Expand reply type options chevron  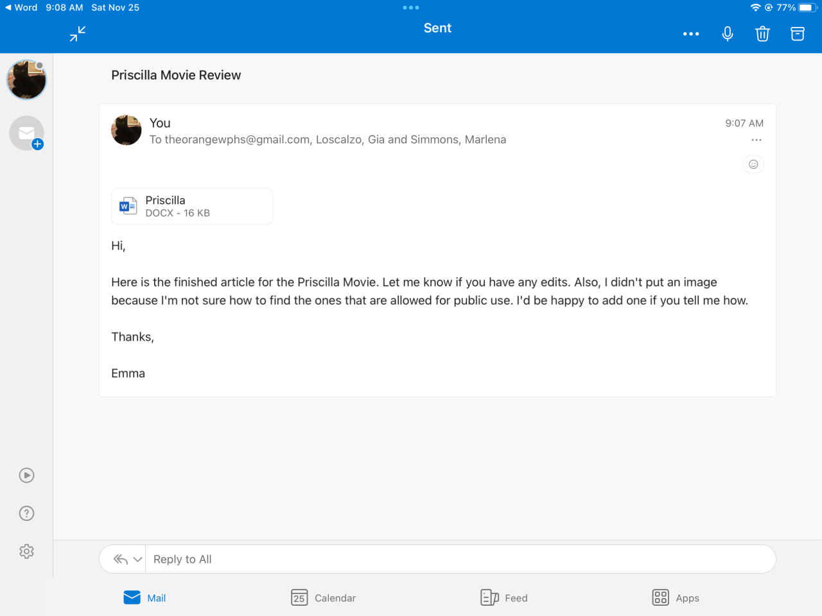[137, 560]
